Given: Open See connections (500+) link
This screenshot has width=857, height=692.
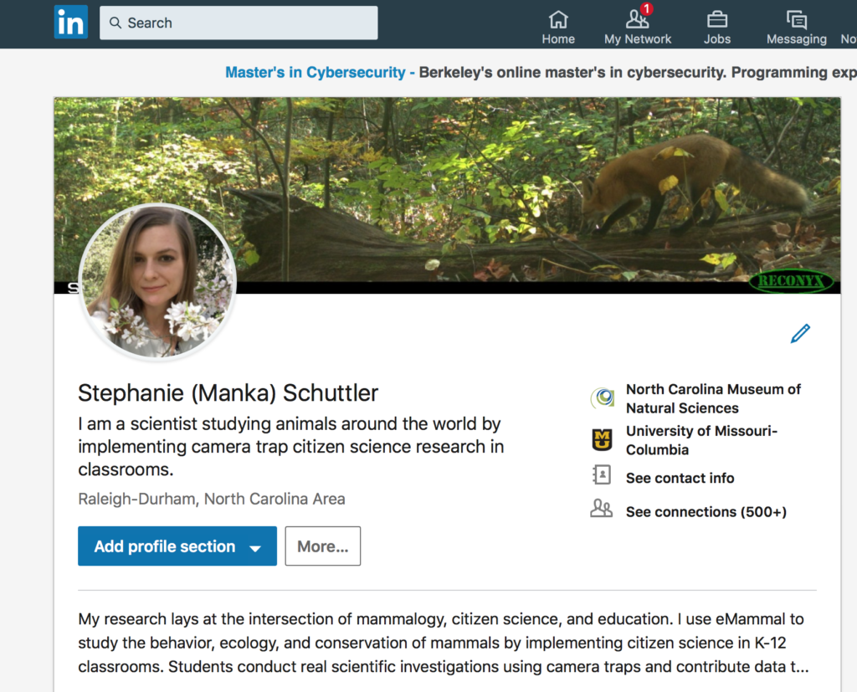Looking at the screenshot, I should [706, 512].
